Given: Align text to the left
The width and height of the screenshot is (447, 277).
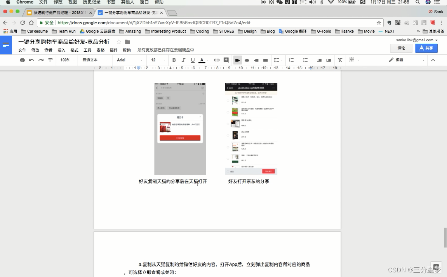Looking at the screenshot, I should coord(237,60).
